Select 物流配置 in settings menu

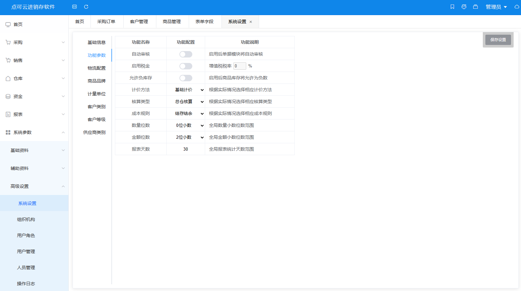coord(97,68)
